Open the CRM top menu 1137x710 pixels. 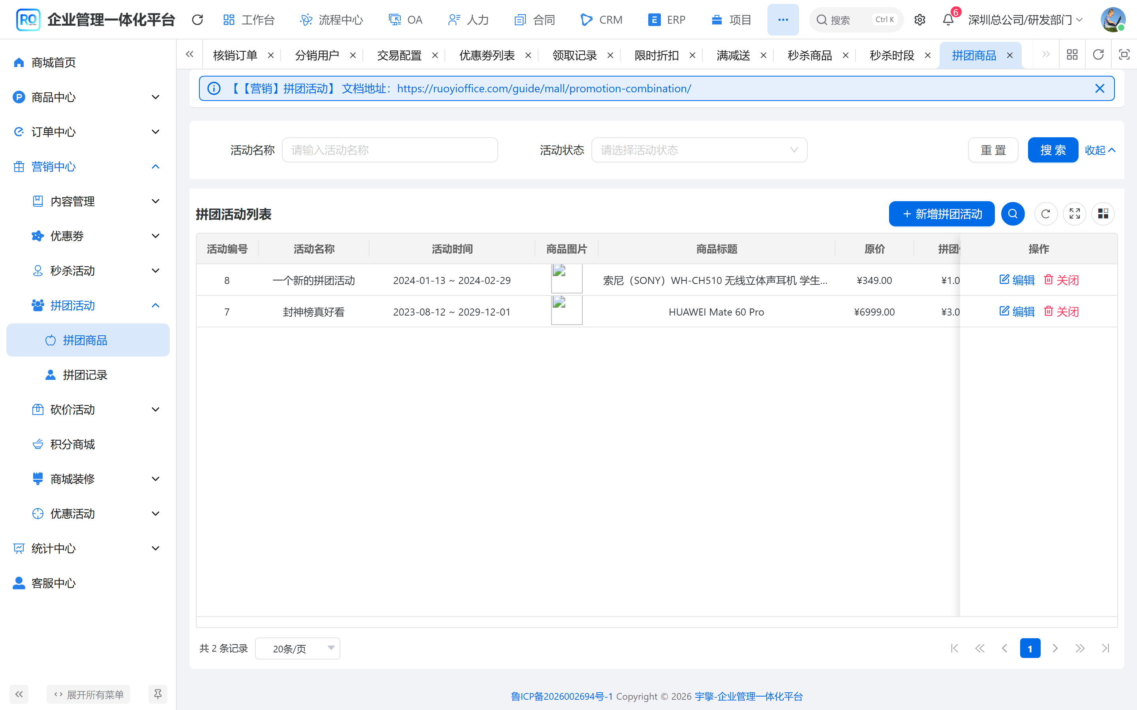(601, 20)
